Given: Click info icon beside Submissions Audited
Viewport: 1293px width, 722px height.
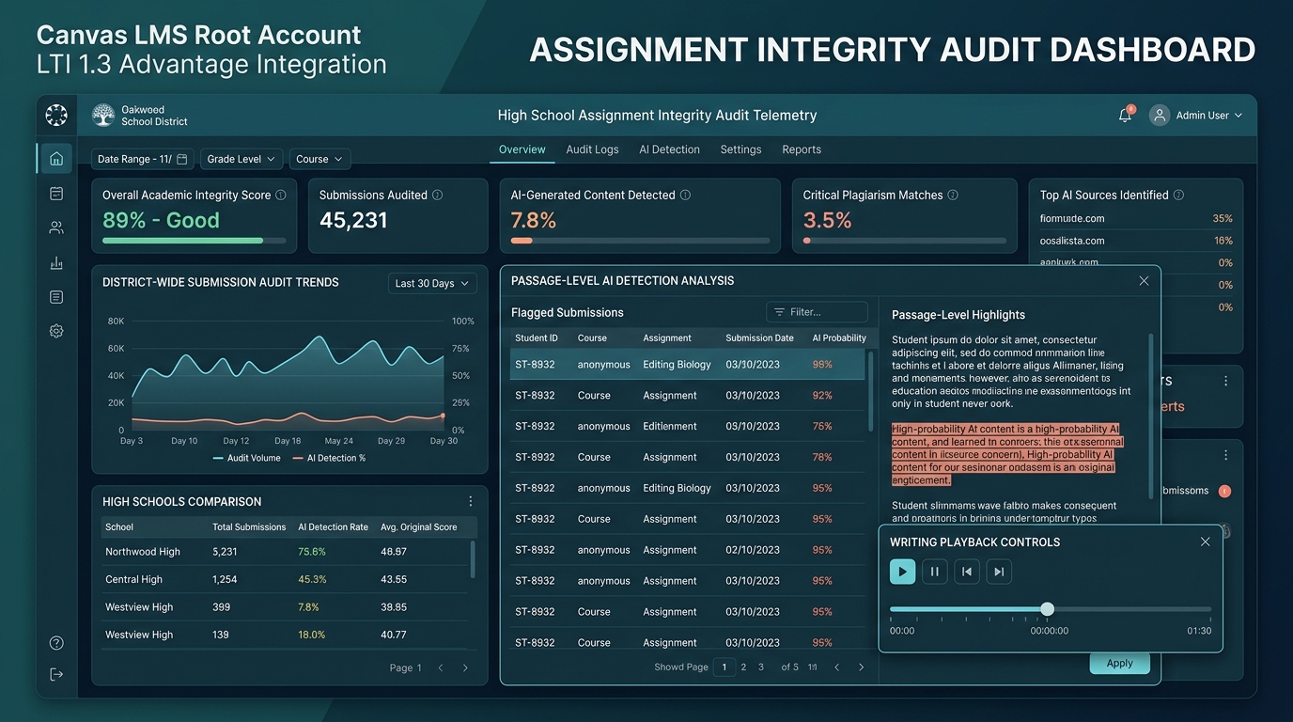Looking at the screenshot, I should [x=438, y=196].
